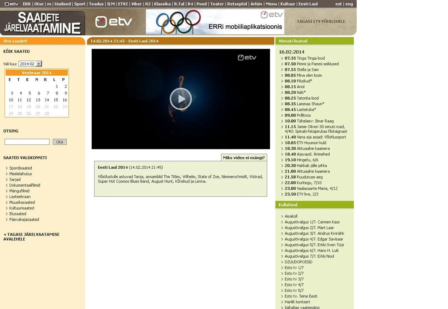Open Uudised in the top navigation

63,4
